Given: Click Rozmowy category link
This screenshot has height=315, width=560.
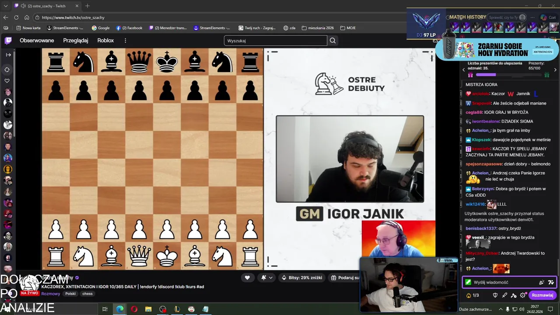Looking at the screenshot, I should [51, 294].
